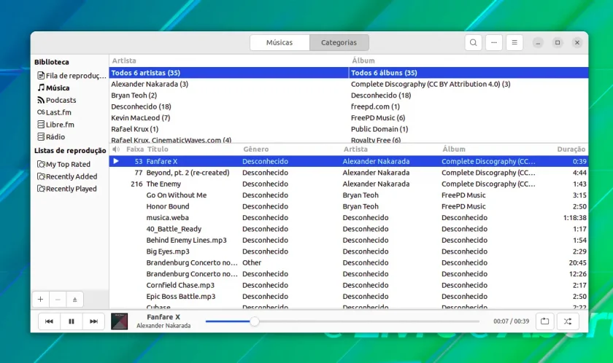The height and width of the screenshot is (363, 613).
Task: Skip to next track
Action: click(x=93, y=321)
